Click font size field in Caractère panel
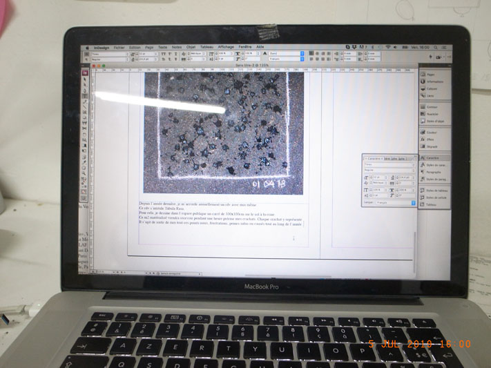The image size is (491, 368). (378, 177)
